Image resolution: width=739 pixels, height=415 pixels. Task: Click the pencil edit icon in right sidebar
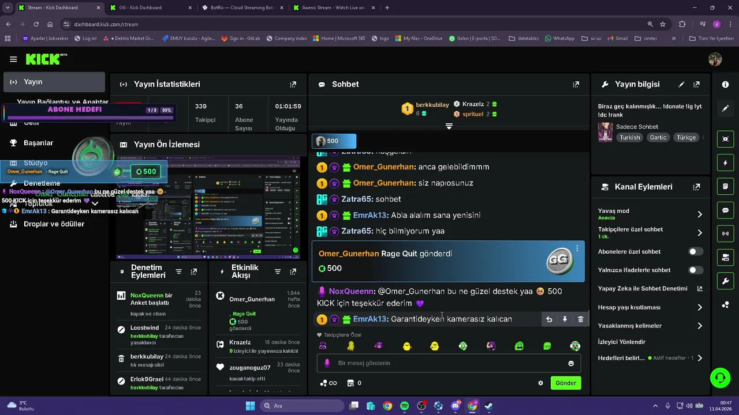[725, 108]
